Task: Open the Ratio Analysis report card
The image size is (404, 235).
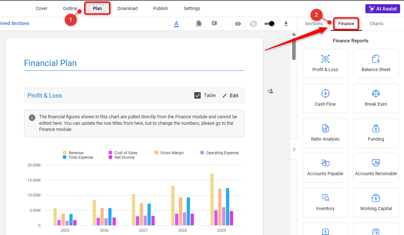Action: tap(325, 133)
